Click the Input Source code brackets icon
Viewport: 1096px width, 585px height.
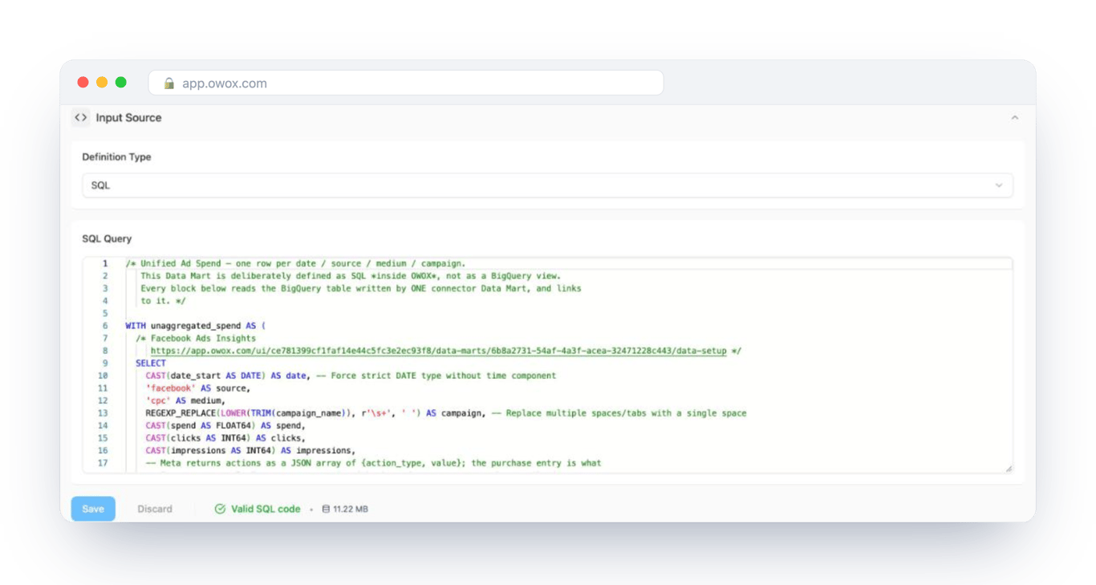click(80, 117)
